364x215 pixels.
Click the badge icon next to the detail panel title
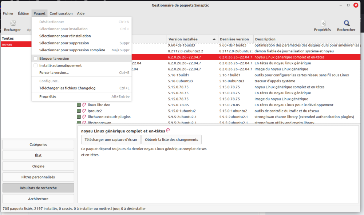pos(168,130)
